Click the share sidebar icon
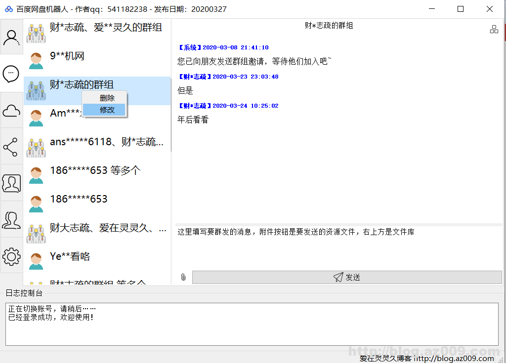 click(x=11, y=147)
